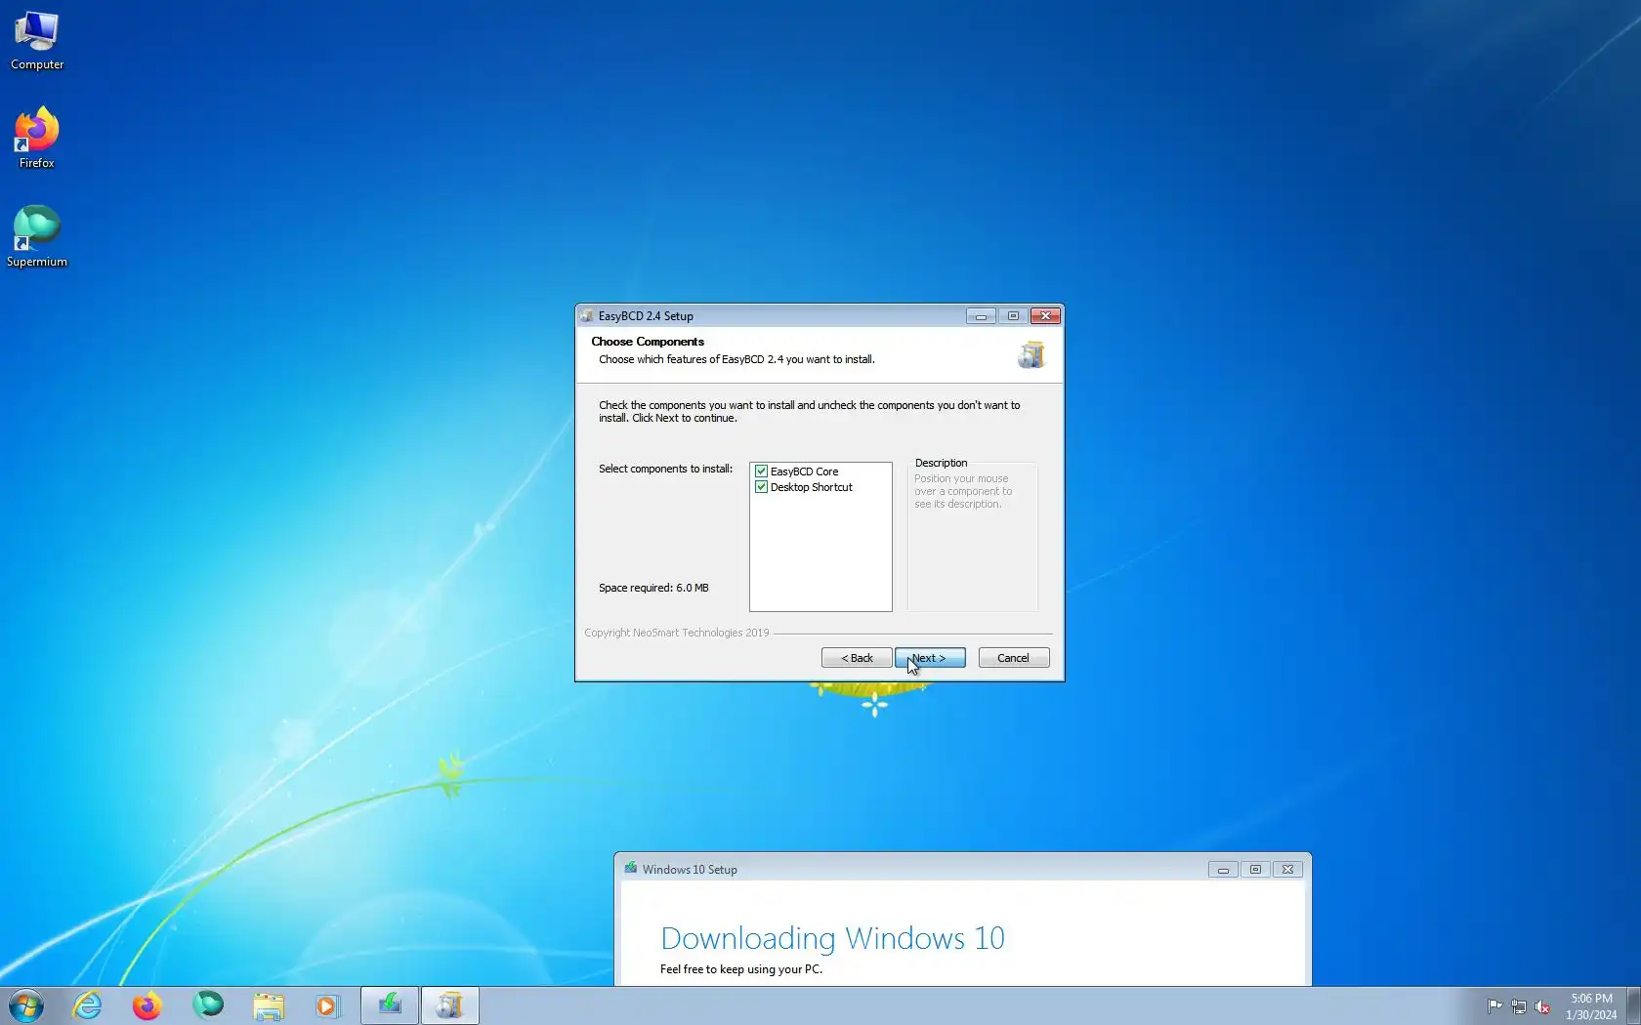Screen dimensions: 1641x1025
Task: Click the 'Choose Components' heading
Action: [648, 342]
